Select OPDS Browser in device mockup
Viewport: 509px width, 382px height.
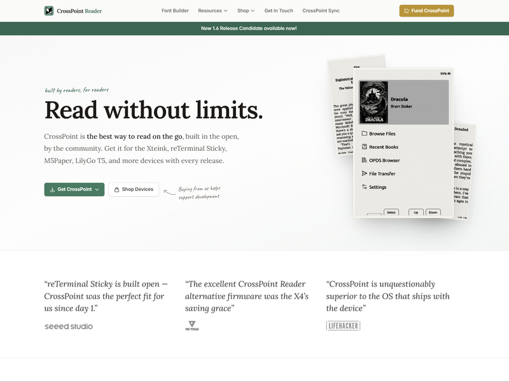coord(384,160)
